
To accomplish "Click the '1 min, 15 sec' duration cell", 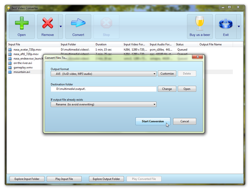I will [103, 50].
